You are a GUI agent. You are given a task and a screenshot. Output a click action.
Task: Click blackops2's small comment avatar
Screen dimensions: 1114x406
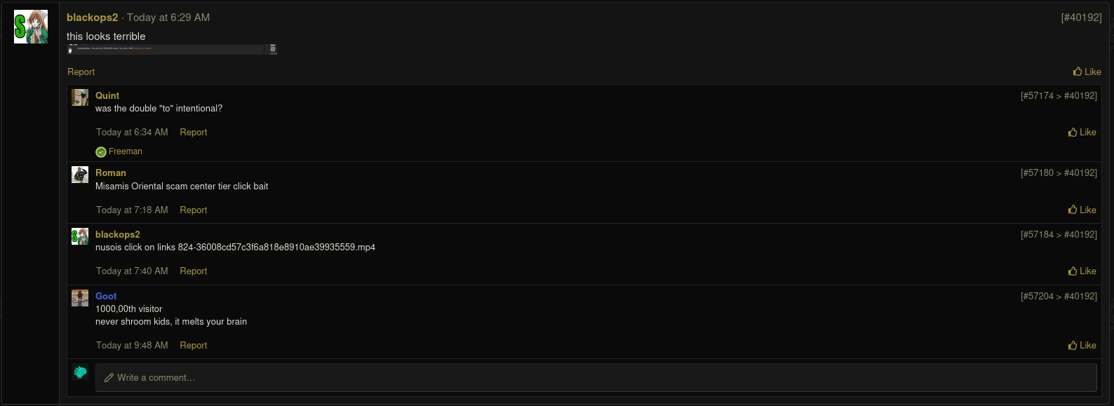click(80, 236)
